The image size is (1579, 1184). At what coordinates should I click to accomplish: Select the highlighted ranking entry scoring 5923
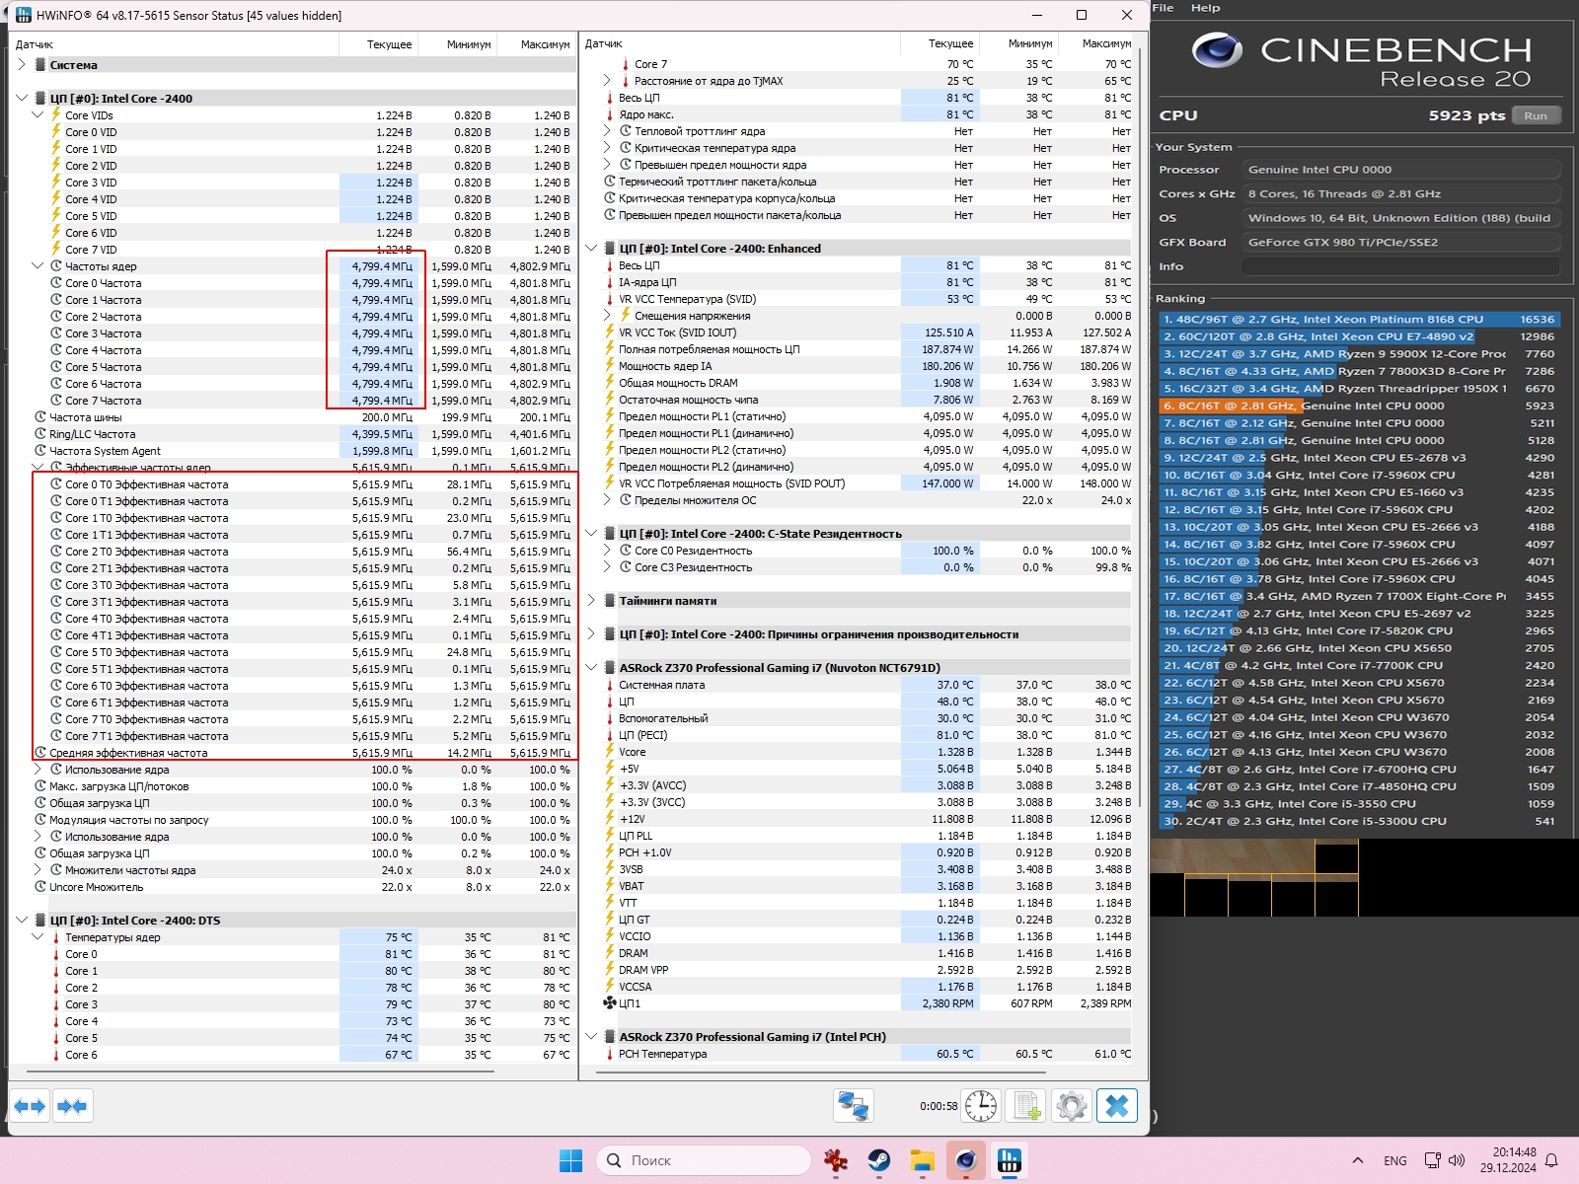1358,406
